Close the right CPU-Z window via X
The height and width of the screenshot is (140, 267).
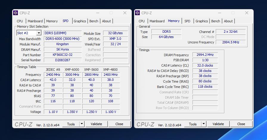[x=246, y=13]
